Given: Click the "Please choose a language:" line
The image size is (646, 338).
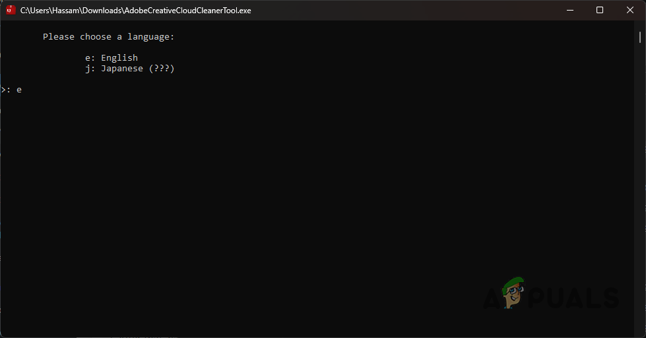Looking at the screenshot, I should 108,37.
